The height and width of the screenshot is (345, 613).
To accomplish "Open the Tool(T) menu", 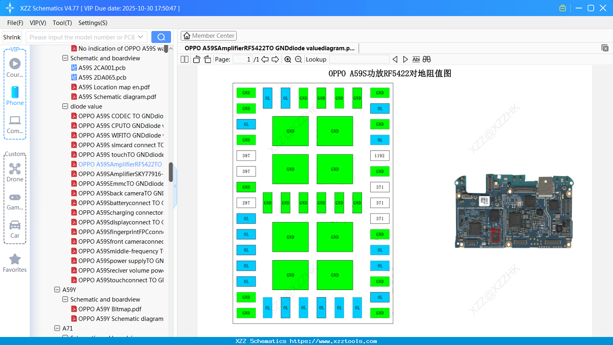I will (62, 23).
